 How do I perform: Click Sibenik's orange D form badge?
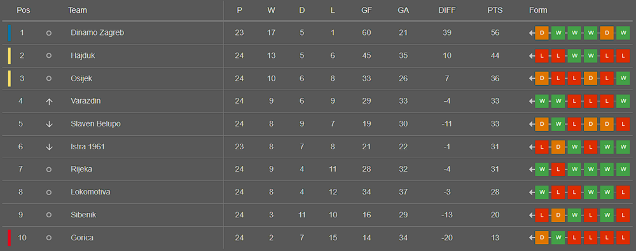pyautogui.click(x=558, y=215)
